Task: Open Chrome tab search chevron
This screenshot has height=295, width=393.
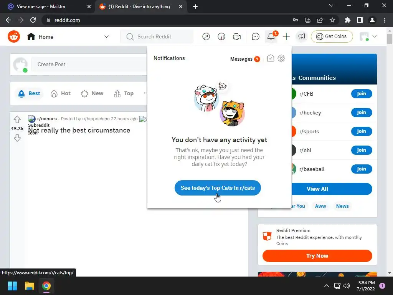Action: [x=331, y=5]
